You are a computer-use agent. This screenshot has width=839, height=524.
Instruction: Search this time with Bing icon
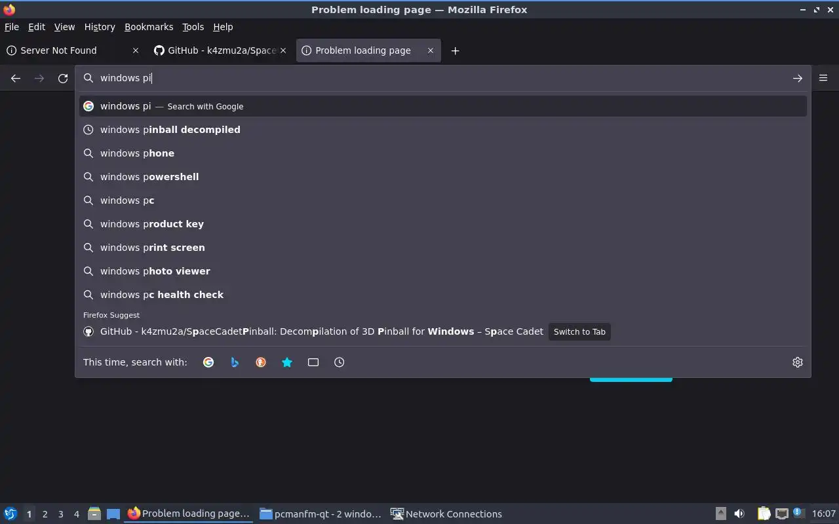point(235,362)
